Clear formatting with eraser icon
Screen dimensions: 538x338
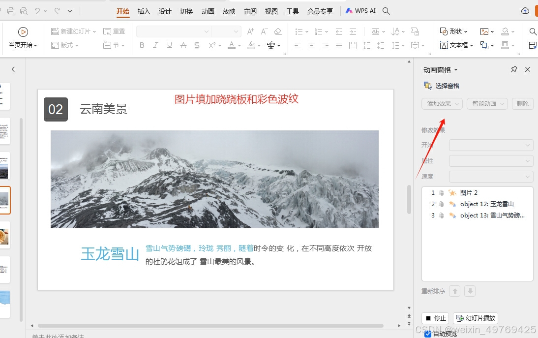(277, 31)
